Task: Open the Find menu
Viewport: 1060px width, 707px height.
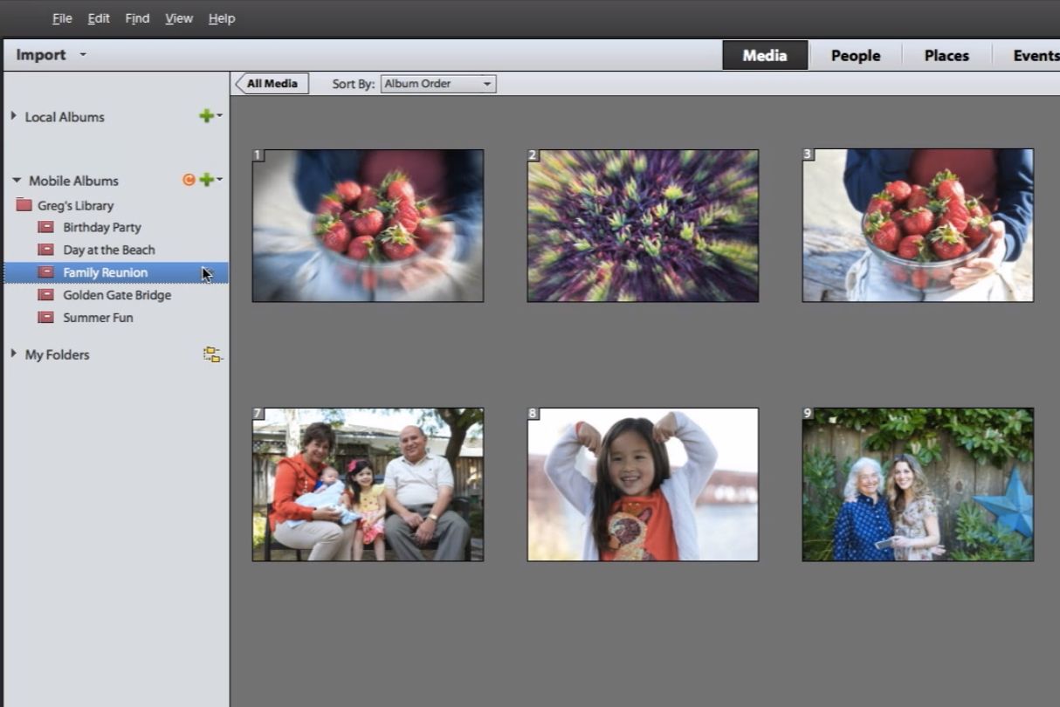Action: (136, 17)
